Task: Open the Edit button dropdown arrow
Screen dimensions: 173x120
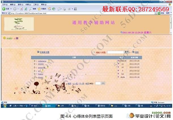Action: click(x=72, y=9)
